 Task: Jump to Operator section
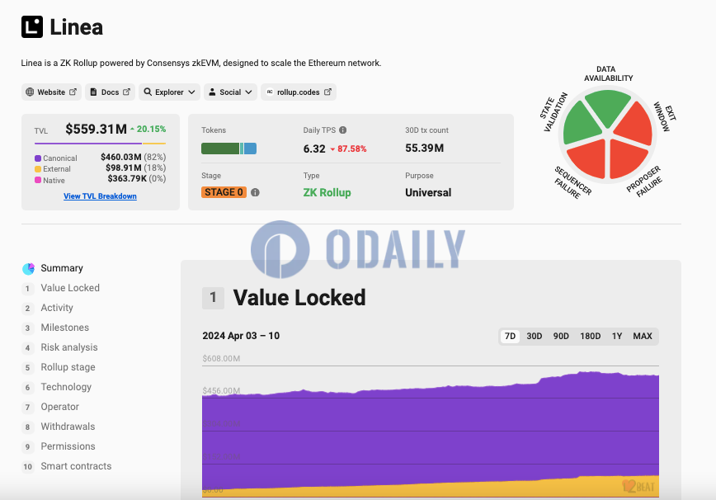coord(60,407)
